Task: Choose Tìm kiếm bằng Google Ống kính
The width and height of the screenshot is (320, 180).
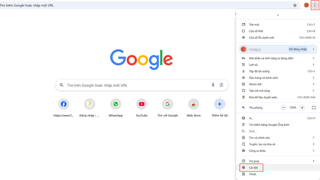Action: pyautogui.click(x=278, y=125)
